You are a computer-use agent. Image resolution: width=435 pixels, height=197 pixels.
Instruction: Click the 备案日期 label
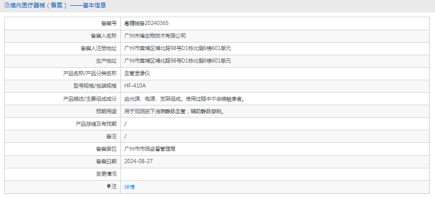(x=106, y=162)
